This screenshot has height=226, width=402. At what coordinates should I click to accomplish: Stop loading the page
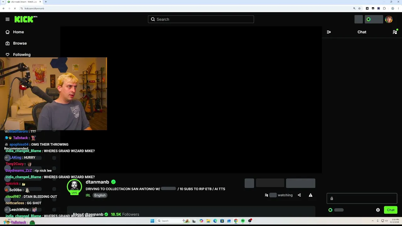pyautogui.click(x=15, y=8)
